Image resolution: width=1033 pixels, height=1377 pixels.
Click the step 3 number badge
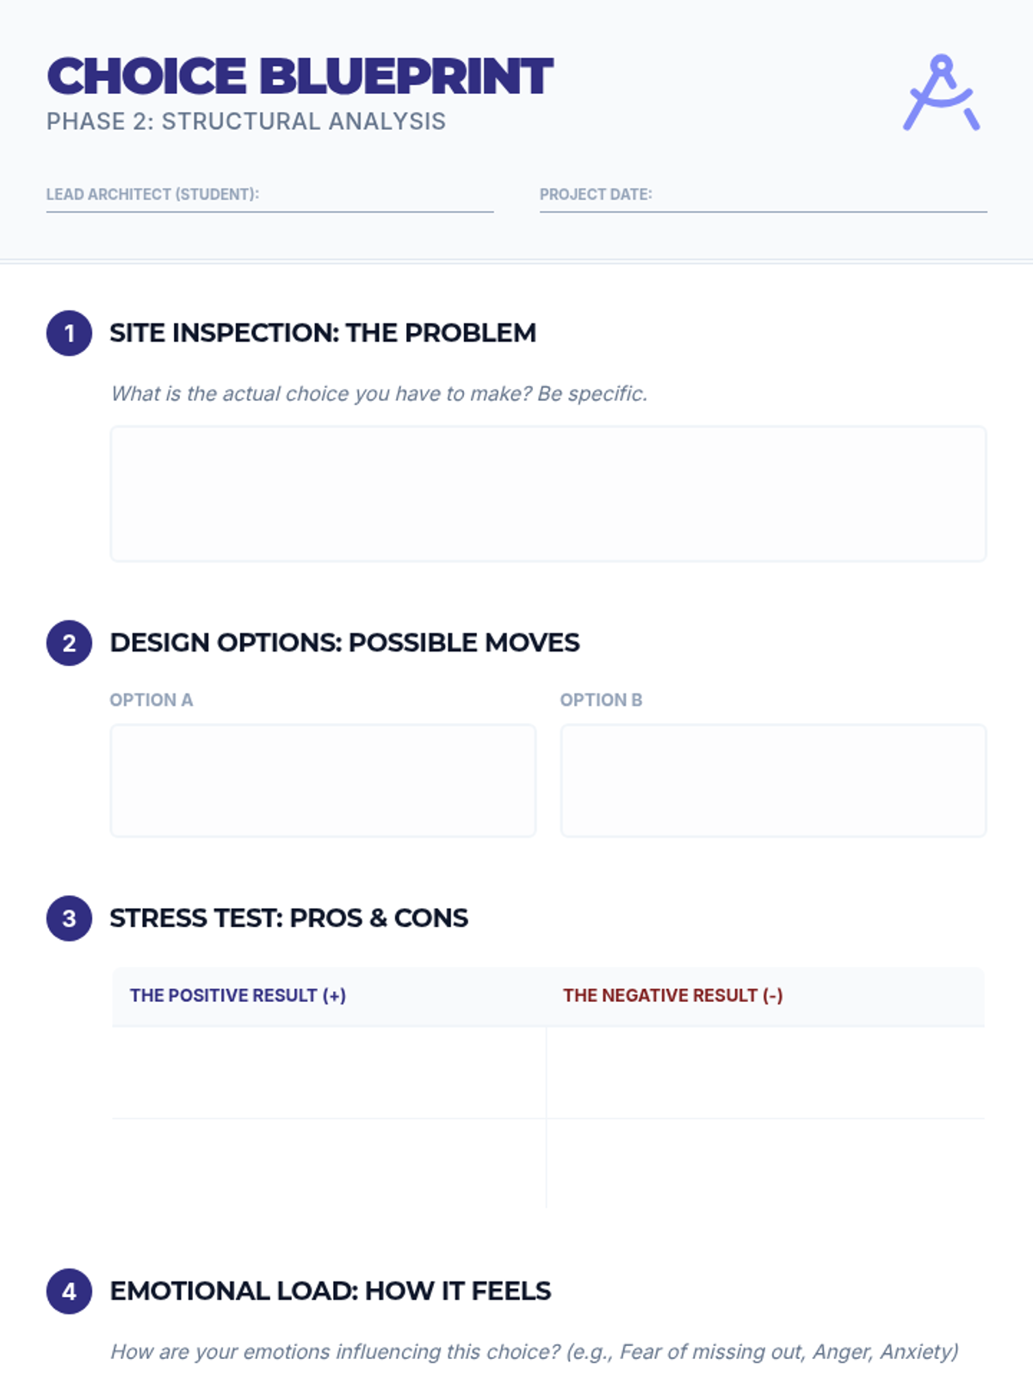pos(69,918)
